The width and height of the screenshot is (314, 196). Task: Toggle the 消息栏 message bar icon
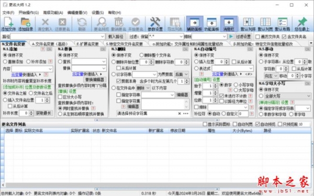tap(229, 24)
